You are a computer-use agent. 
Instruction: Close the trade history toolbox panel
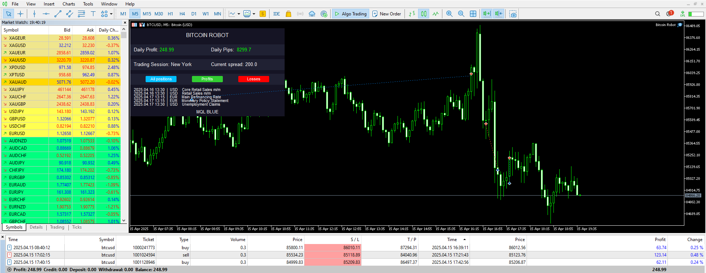click(x=3, y=237)
